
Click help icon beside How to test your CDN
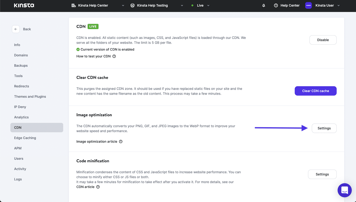[114, 56]
